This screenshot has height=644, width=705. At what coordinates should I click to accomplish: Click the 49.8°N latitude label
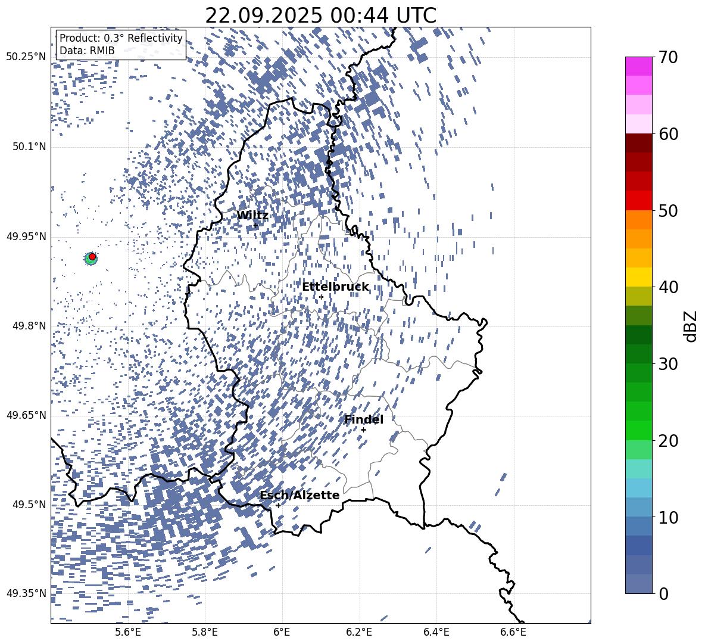coord(29,326)
